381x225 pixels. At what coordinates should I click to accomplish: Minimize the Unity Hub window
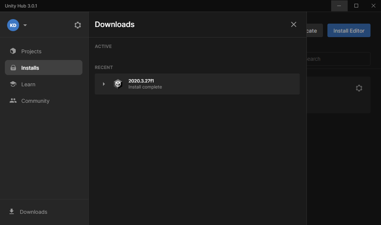click(x=339, y=6)
